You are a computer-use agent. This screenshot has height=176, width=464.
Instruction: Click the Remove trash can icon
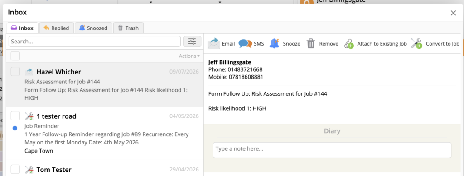(311, 44)
